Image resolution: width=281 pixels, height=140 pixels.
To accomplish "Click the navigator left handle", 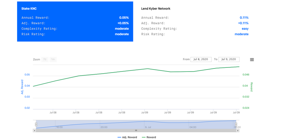I will tap(36, 124).
